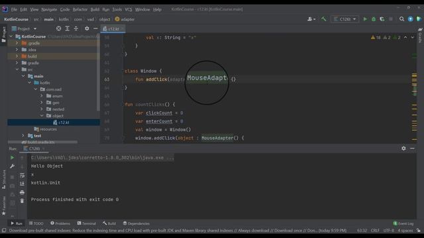Click the warnings count indicator in editor
This screenshot has height=238, width=424.
376,38
